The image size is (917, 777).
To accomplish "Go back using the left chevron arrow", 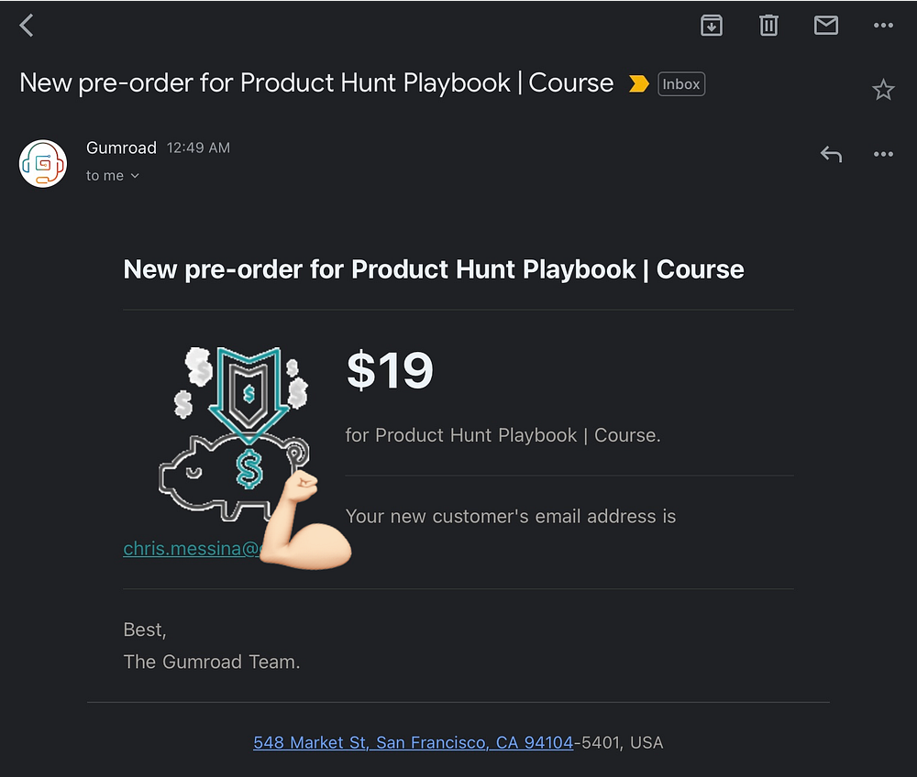I will pos(27,25).
